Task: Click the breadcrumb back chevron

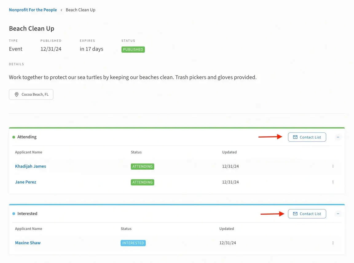Action: click(x=61, y=10)
